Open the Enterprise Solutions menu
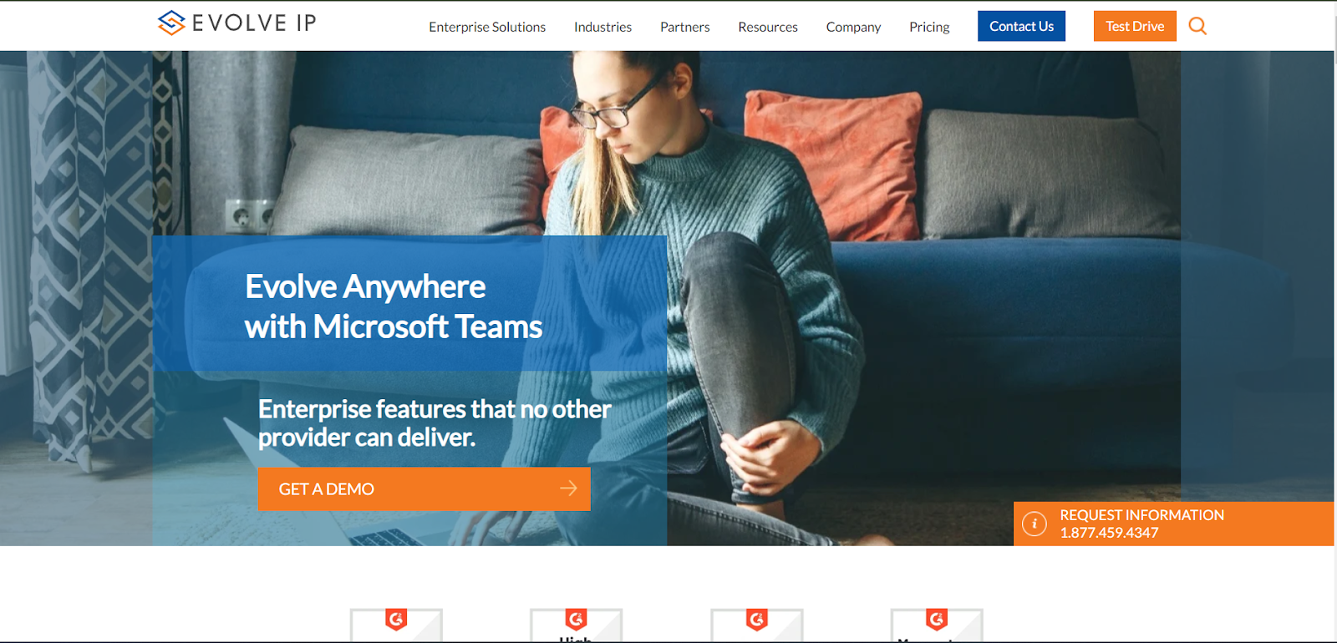Screen dimensions: 1337x643 pos(487,27)
